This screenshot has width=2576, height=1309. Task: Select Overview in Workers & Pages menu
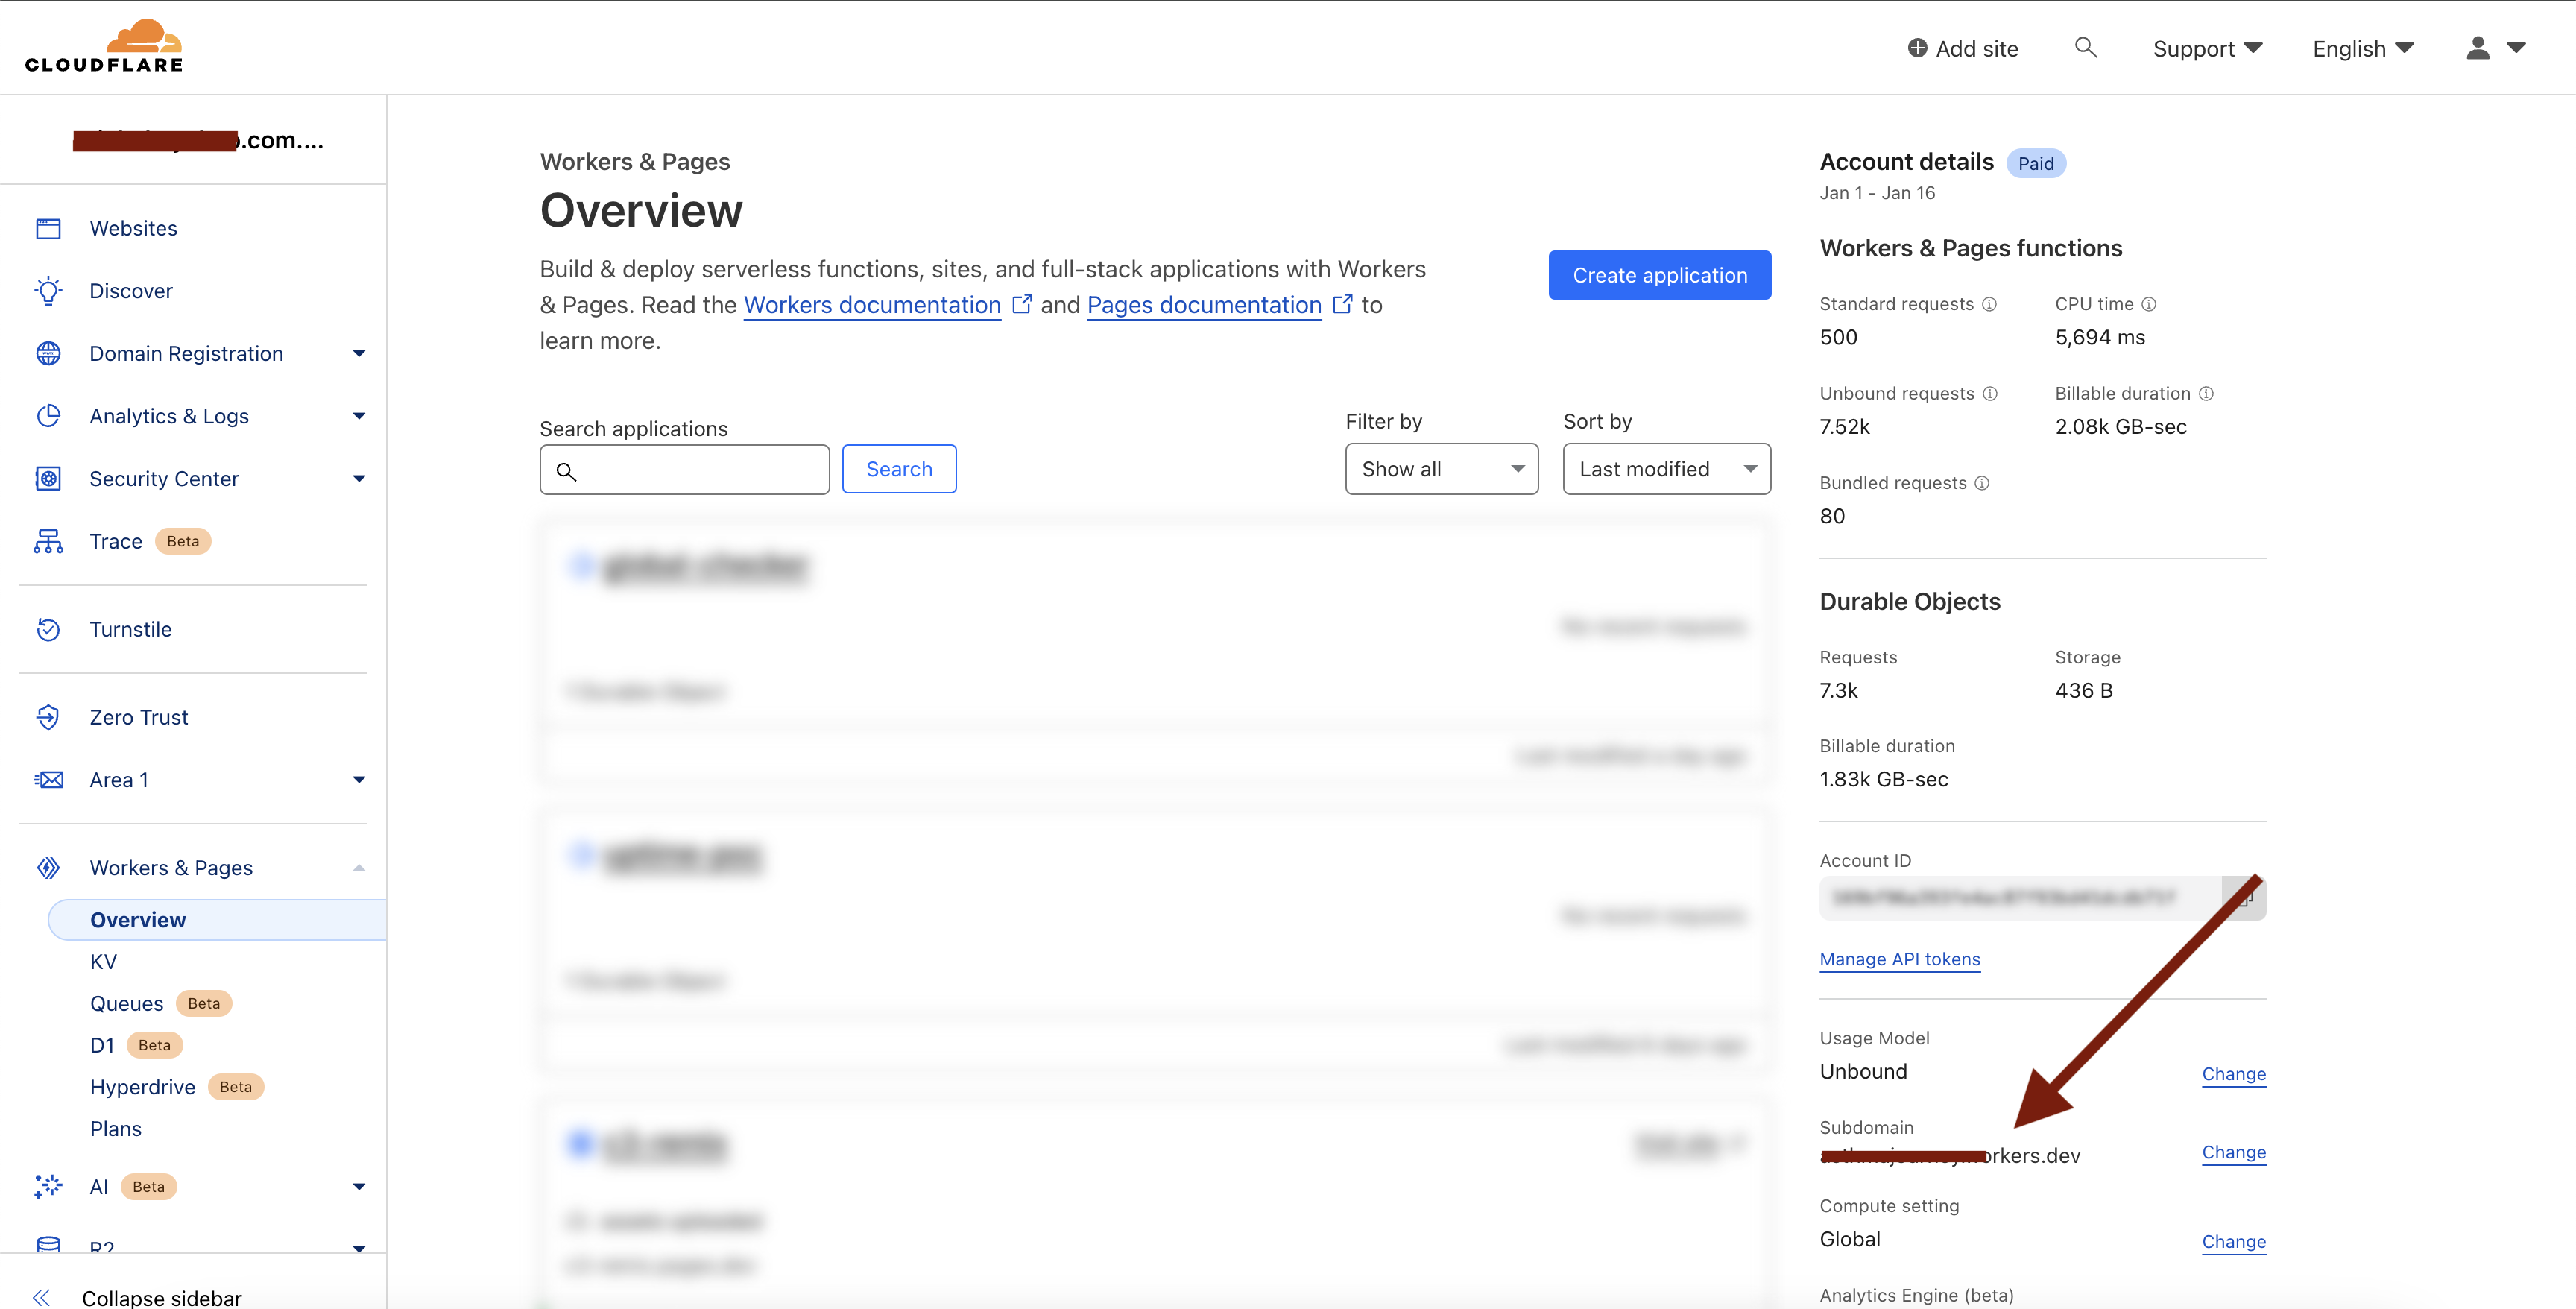(217, 920)
